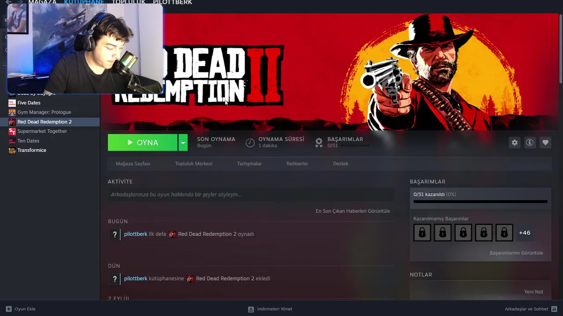Click Ten Dates game icon
Viewport: 563px width, 316px height.
click(12, 141)
